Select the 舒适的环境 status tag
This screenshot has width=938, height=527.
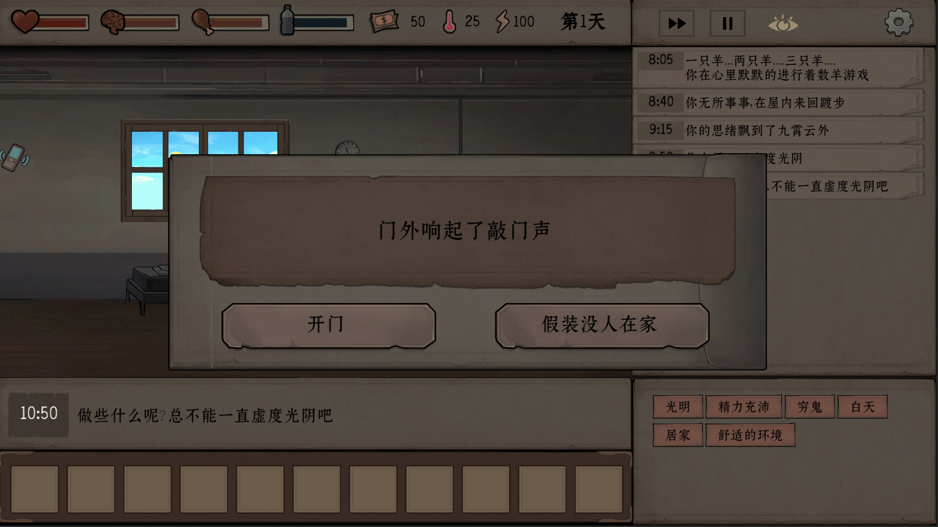point(750,435)
